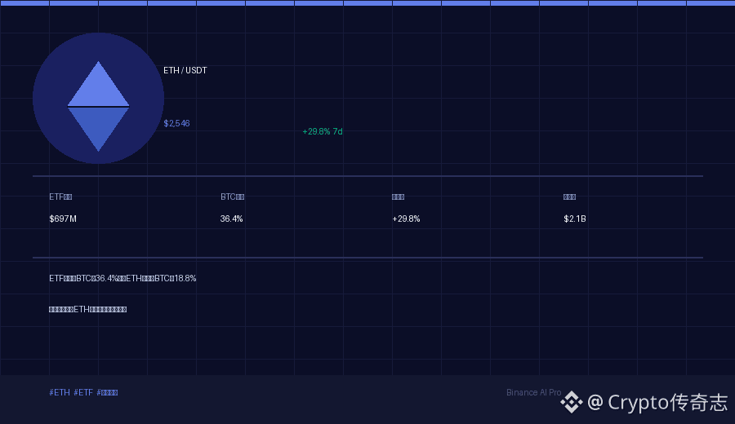Click the +29.8% 7d change label
The width and height of the screenshot is (735, 424).
323,131
